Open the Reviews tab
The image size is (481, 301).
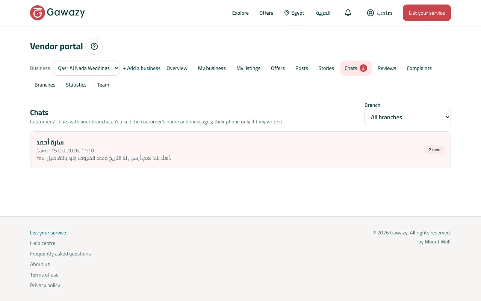[x=387, y=68]
